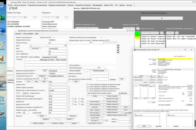
Task: Click the T3 button
Action: 45,79
